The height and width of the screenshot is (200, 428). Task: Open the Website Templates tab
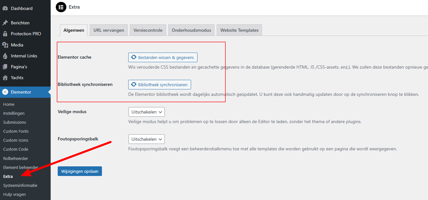pyautogui.click(x=239, y=30)
